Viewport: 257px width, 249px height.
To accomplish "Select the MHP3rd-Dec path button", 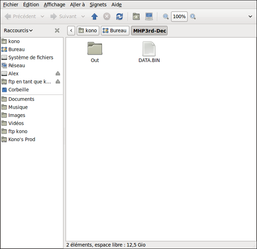I will tap(149, 31).
